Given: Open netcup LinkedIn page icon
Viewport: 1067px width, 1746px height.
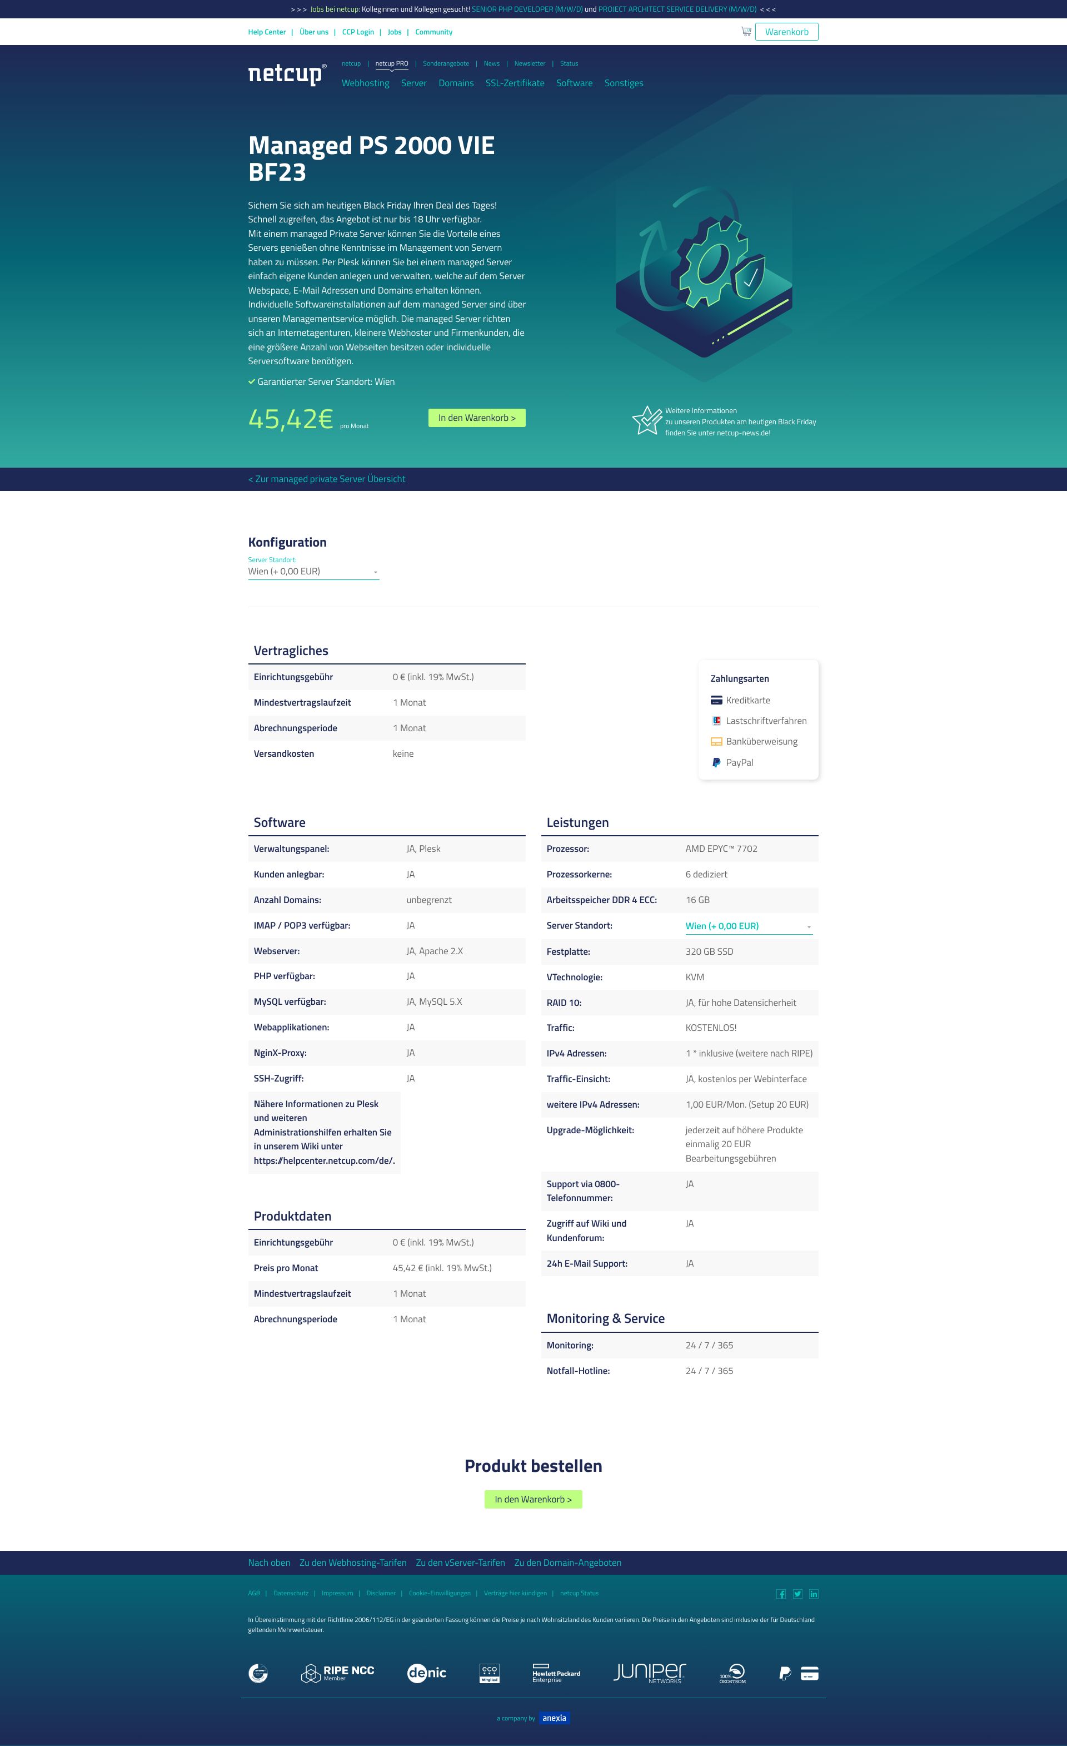Looking at the screenshot, I should pyautogui.click(x=814, y=1594).
